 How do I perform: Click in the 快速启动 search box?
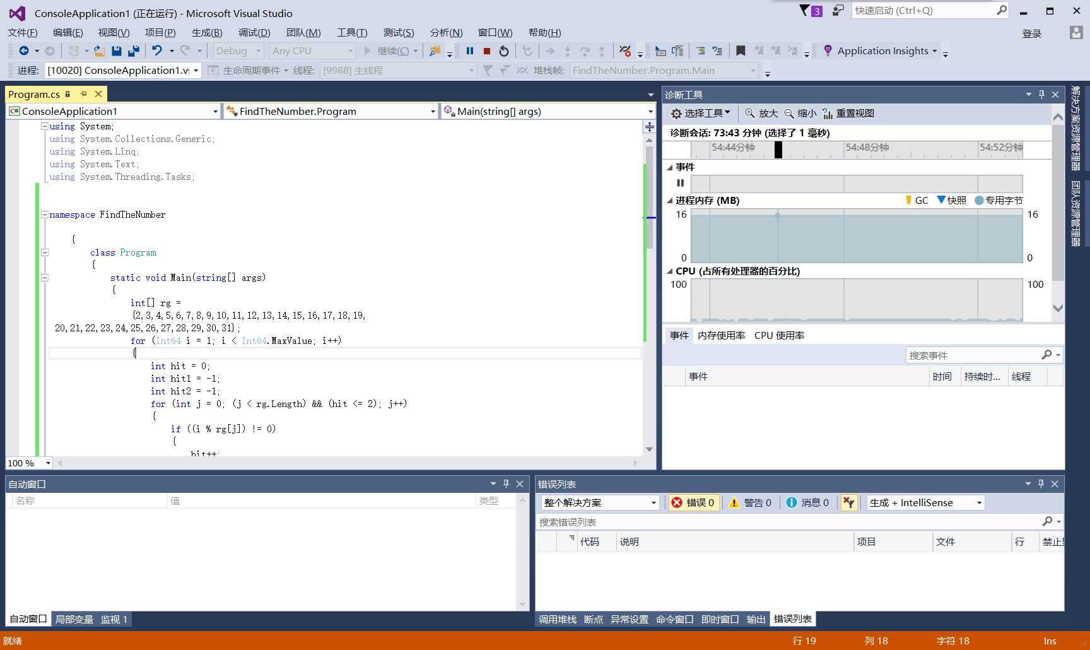930,11
